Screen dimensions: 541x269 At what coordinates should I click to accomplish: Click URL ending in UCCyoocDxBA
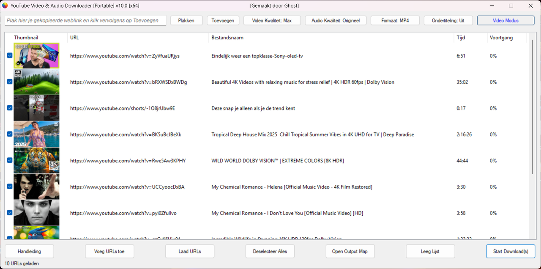[127, 187]
